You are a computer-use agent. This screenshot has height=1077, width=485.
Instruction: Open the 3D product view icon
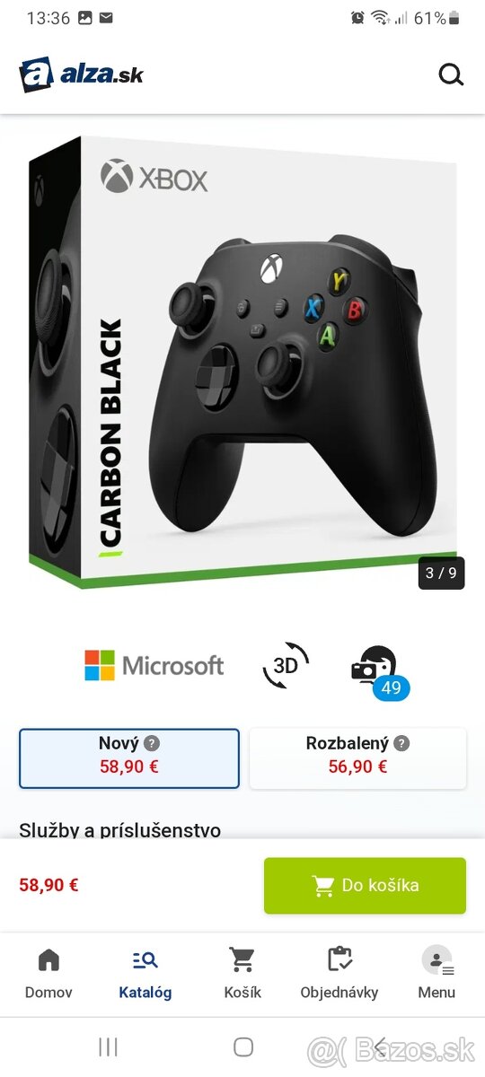click(286, 665)
